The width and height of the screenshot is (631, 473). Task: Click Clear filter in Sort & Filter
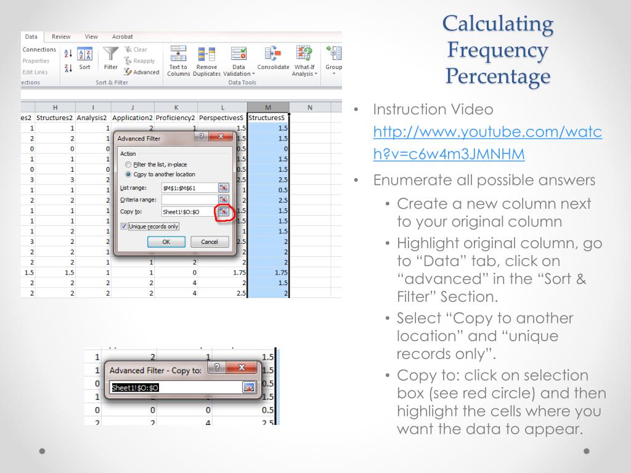pyautogui.click(x=136, y=49)
